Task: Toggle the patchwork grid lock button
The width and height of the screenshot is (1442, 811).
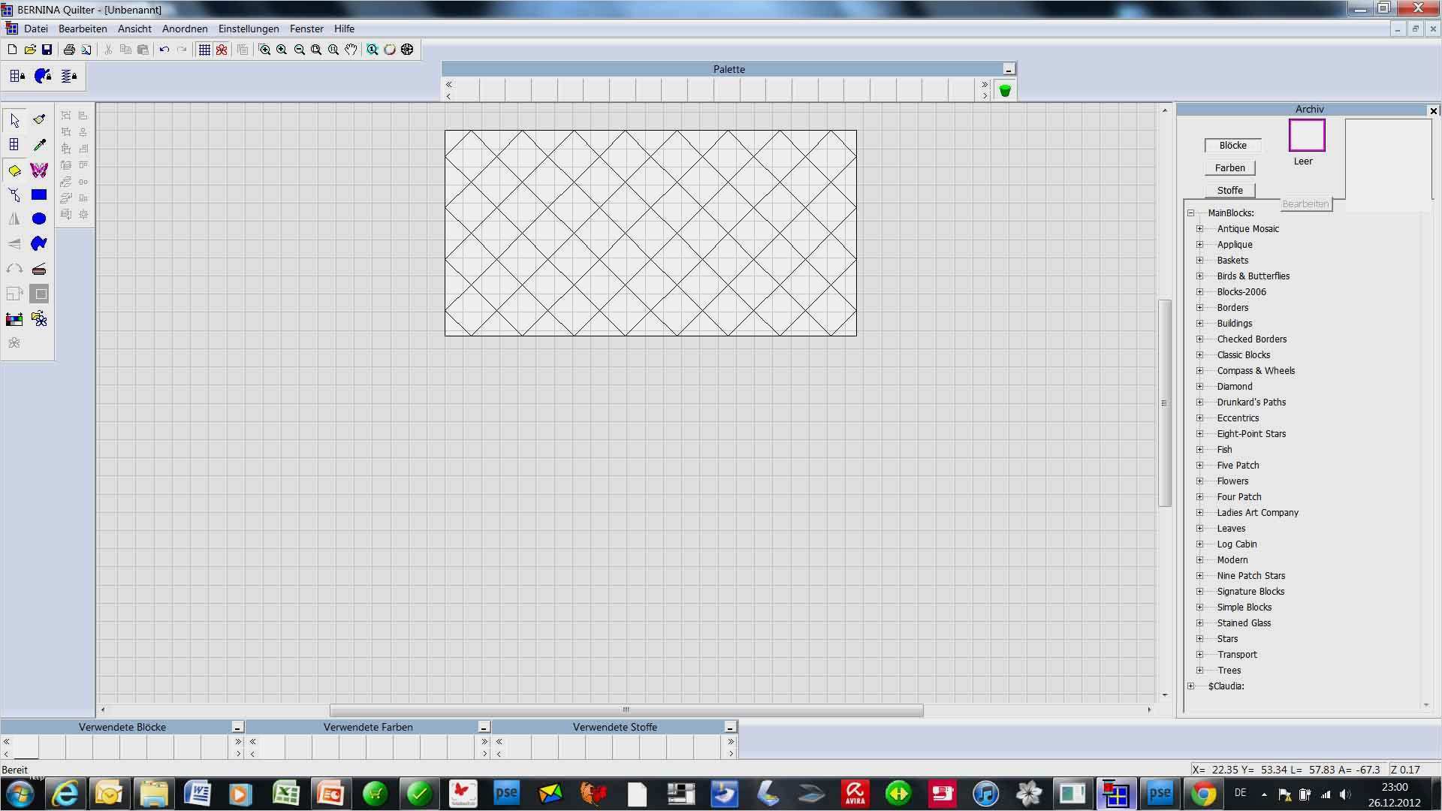Action: click(x=17, y=76)
